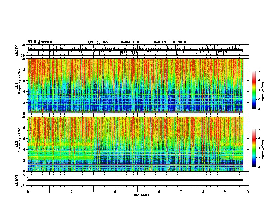Click tick label '8' on the Time axis

point(203,192)
